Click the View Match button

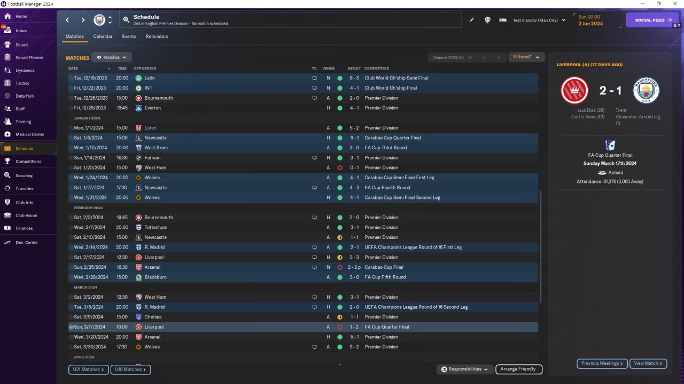point(648,363)
